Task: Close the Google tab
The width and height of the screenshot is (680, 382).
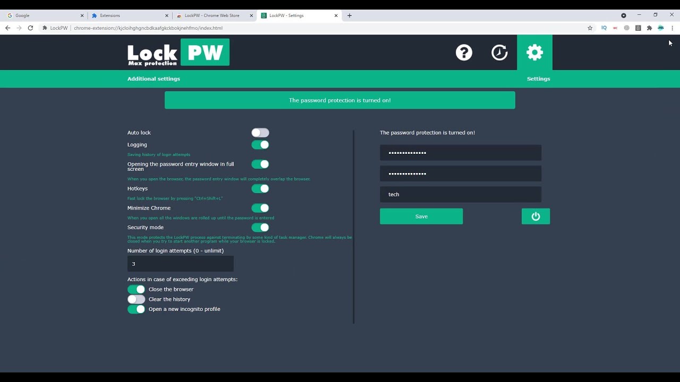Action: pos(82,15)
